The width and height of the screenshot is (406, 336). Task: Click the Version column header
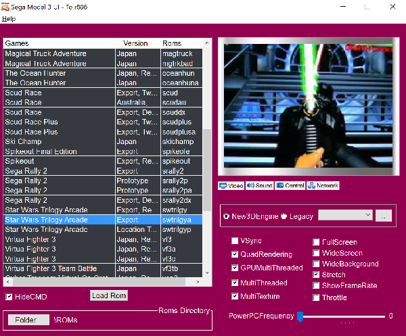point(137,43)
